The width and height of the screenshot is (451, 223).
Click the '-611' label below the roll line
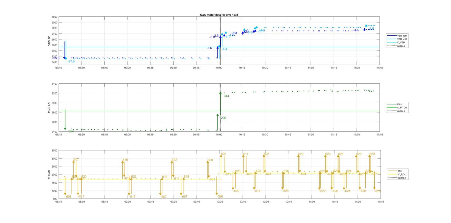tap(81, 196)
